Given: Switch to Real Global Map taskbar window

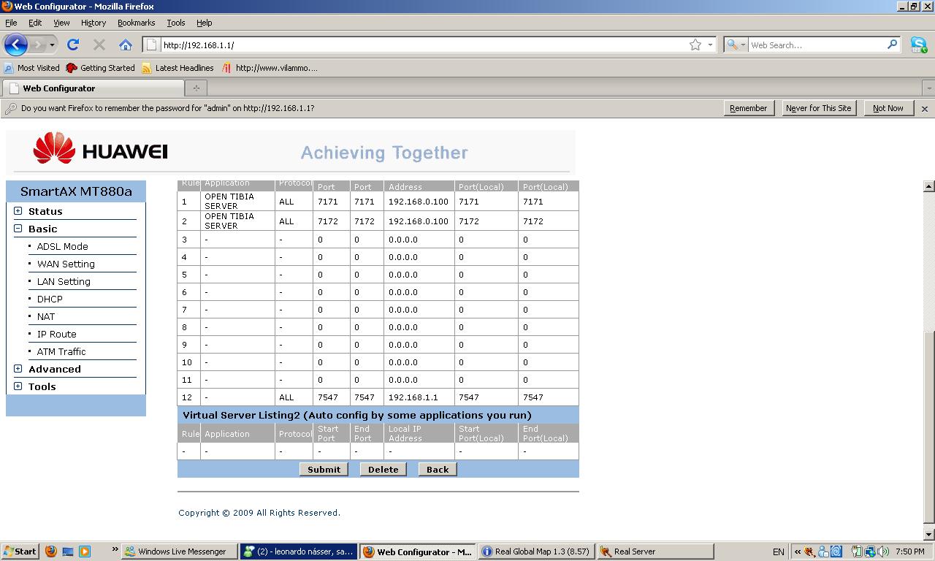Looking at the screenshot, I should (x=536, y=552).
